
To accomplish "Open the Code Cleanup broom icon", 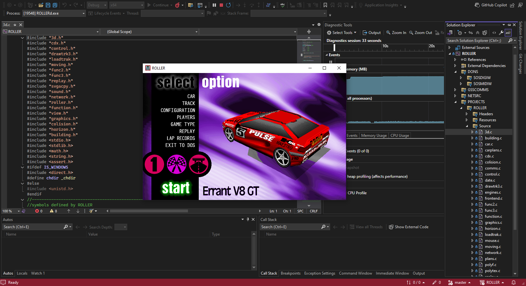I will [92, 211].
